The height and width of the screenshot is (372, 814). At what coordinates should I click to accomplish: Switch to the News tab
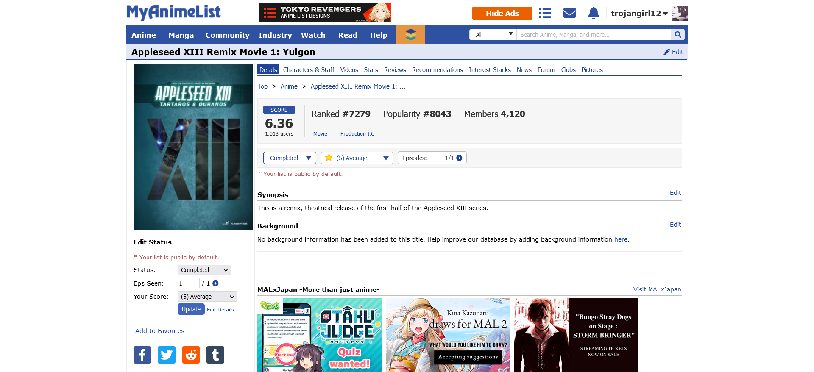tap(524, 70)
